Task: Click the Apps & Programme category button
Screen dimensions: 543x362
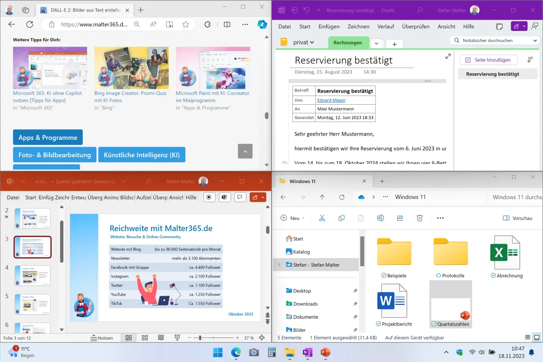Action: [x=48, y=137]
